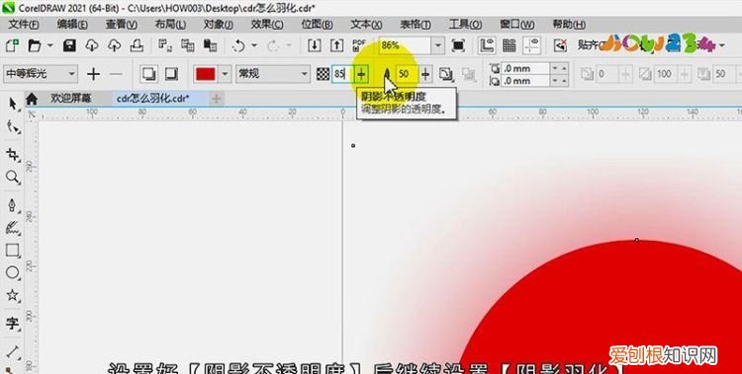Select the Pick tool
The image size is (742, 374).
click(x=13, y=104)
